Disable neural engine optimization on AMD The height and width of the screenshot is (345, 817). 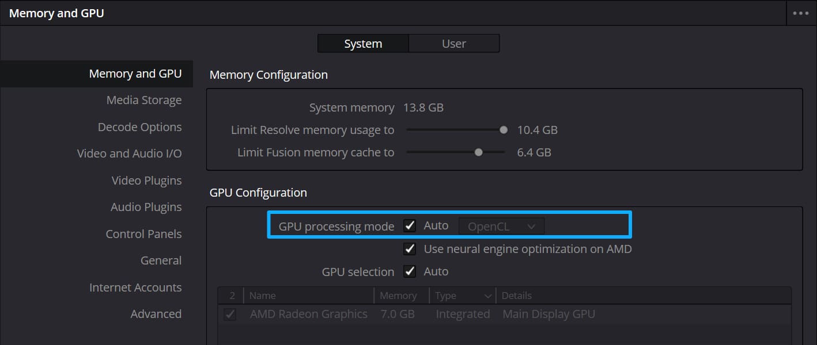point(410,248)
